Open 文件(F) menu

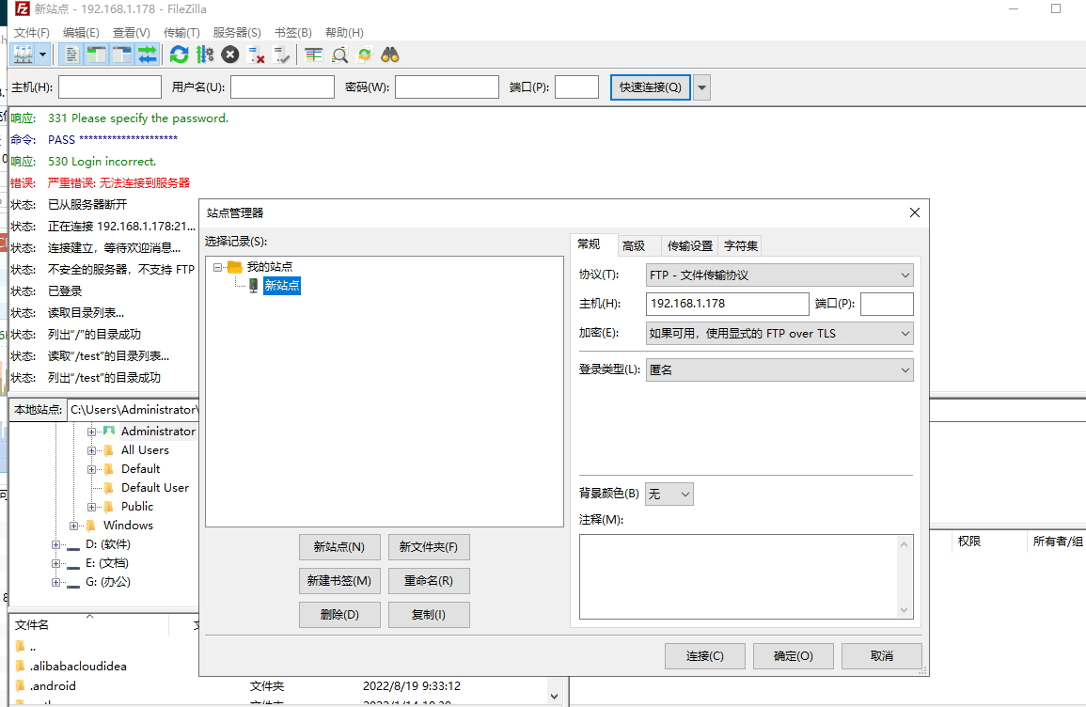[x=32, y=33]
